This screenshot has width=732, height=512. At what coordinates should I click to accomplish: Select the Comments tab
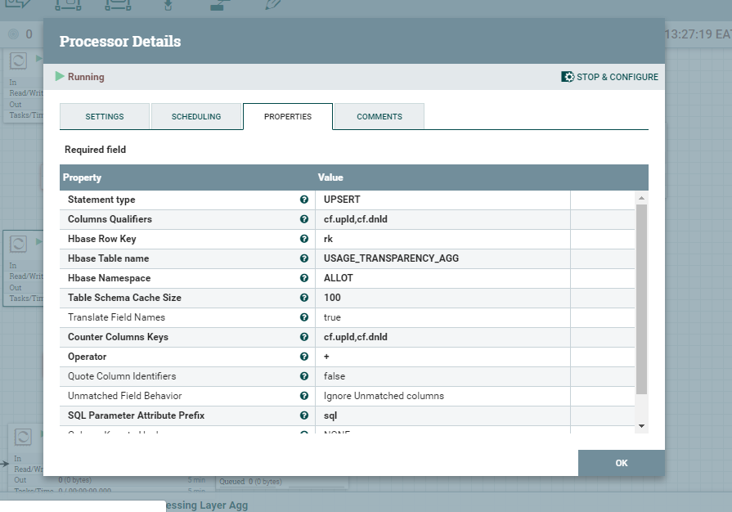click(379, 117)
